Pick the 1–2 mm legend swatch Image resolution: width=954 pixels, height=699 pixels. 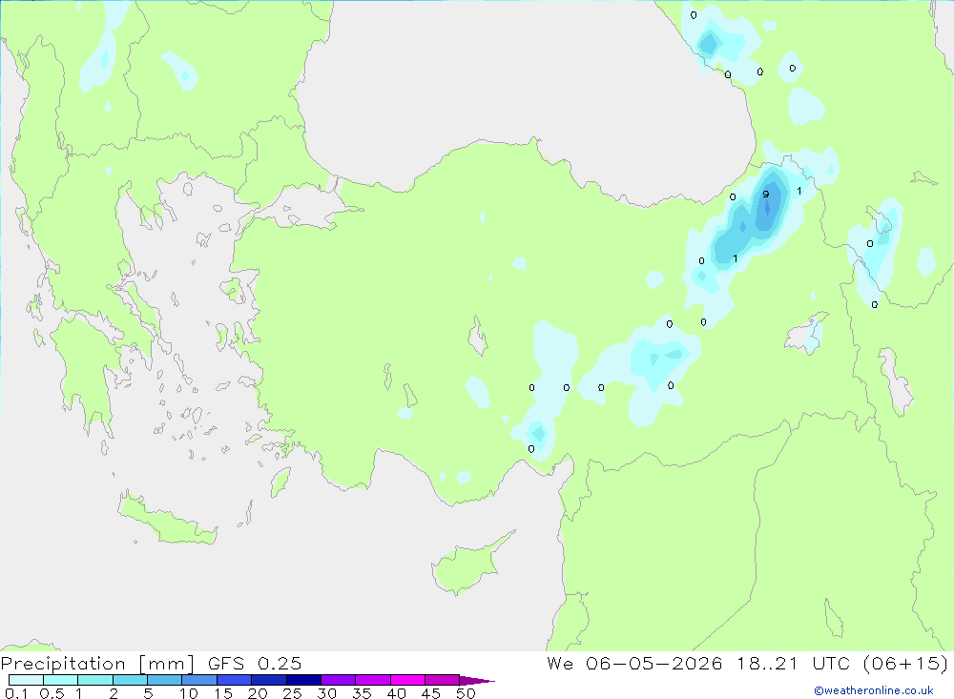[x=94, y=680]
